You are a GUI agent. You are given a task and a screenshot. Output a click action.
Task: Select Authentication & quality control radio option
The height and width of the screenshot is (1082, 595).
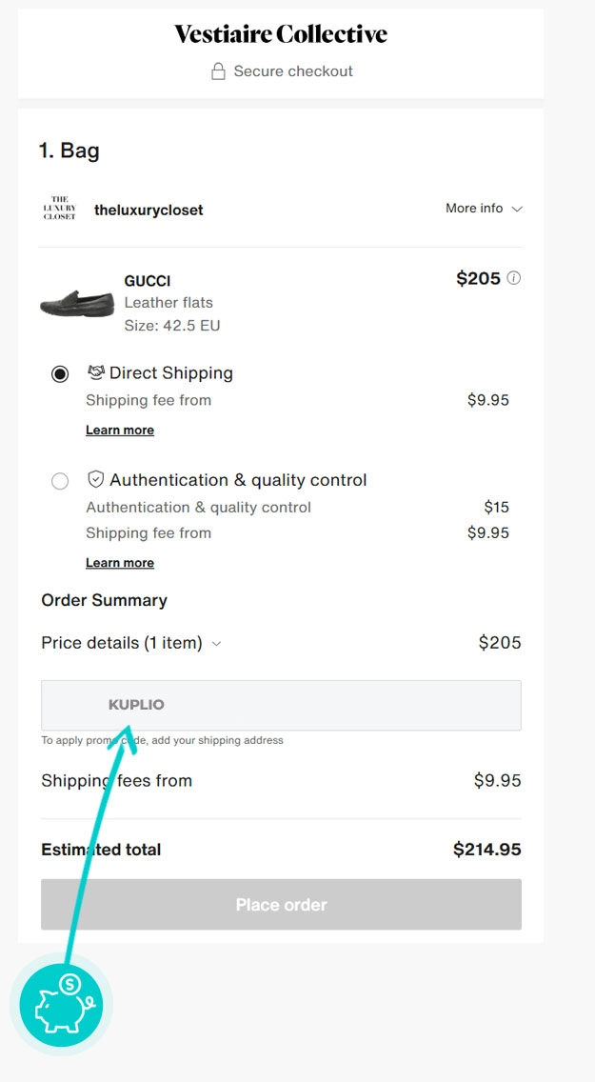tap(60, 481)
